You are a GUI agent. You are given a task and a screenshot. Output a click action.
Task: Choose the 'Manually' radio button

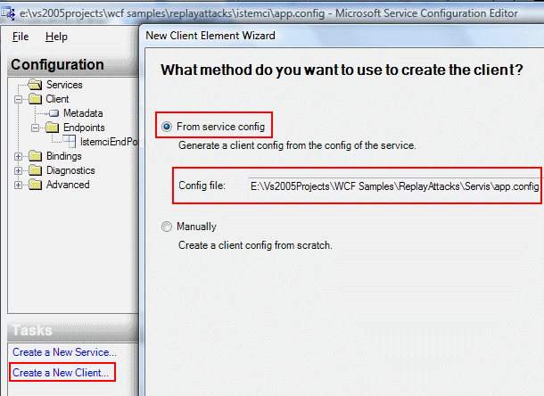(167, 227)
